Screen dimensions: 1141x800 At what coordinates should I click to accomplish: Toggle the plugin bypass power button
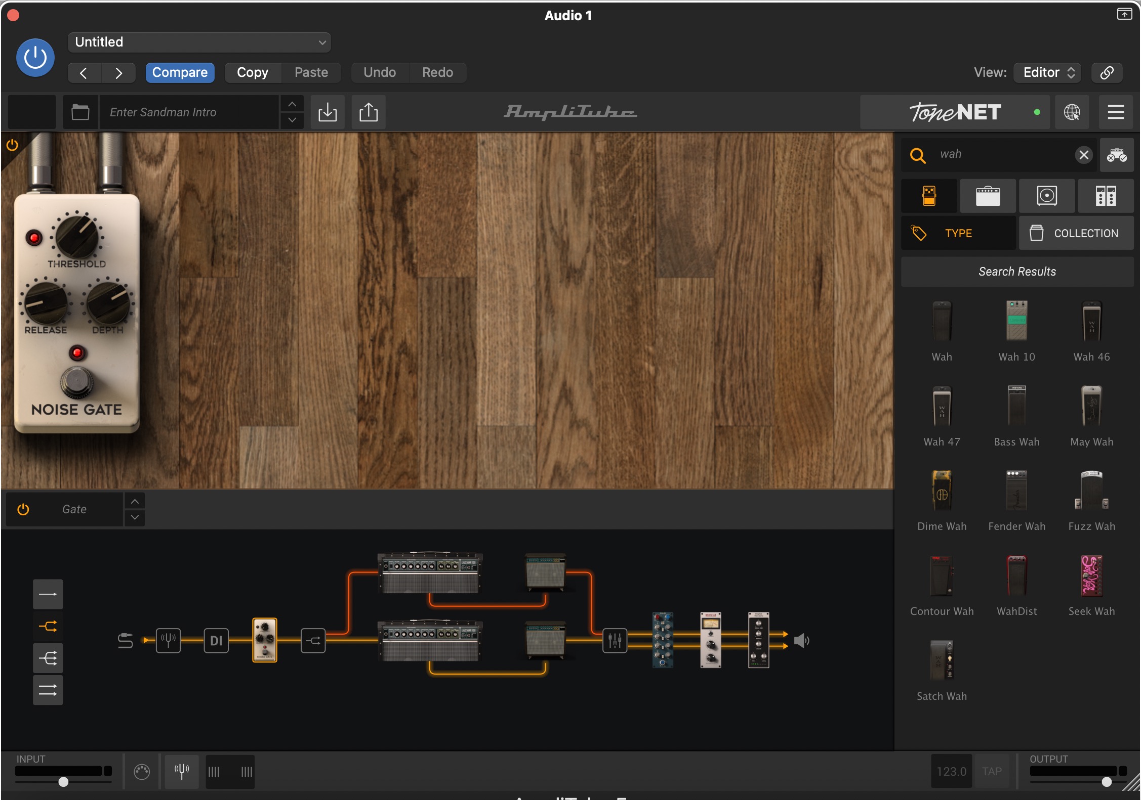pyautogui.click(x=35, y=58)
